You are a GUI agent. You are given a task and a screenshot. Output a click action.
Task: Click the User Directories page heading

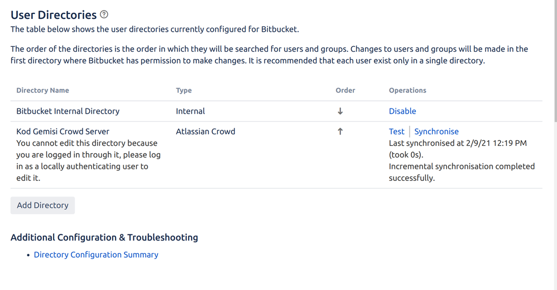pyautogui.click(x=54, y=15)
